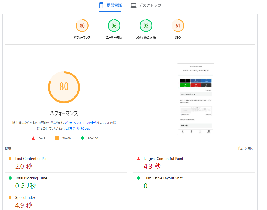Click the 50–89 legend range text
The image size is (267, 210).
(66, 138)
